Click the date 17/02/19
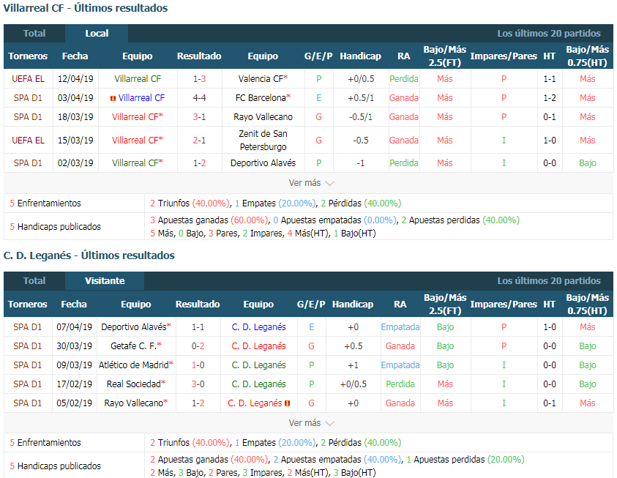The width and height of the screenshot is (617, 478). tap(74, 384)
